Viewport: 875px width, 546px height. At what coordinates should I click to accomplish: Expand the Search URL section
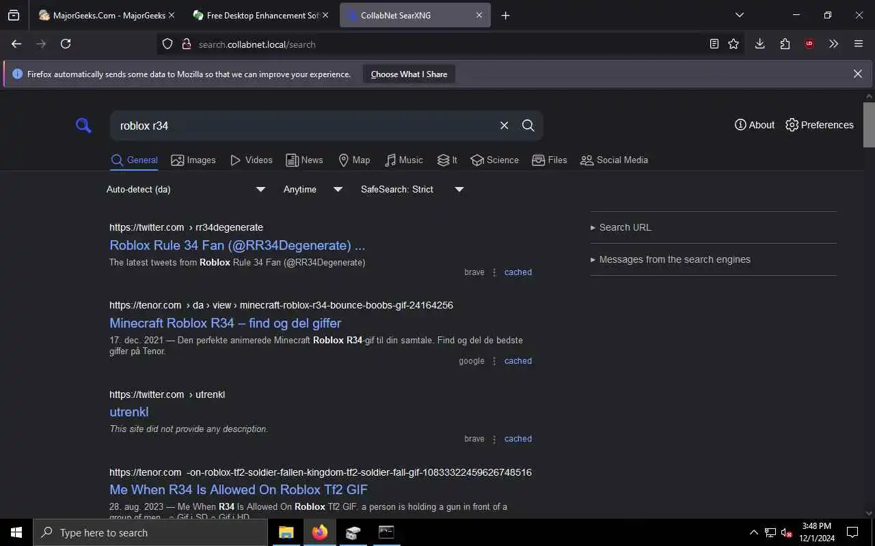point(621,227)
